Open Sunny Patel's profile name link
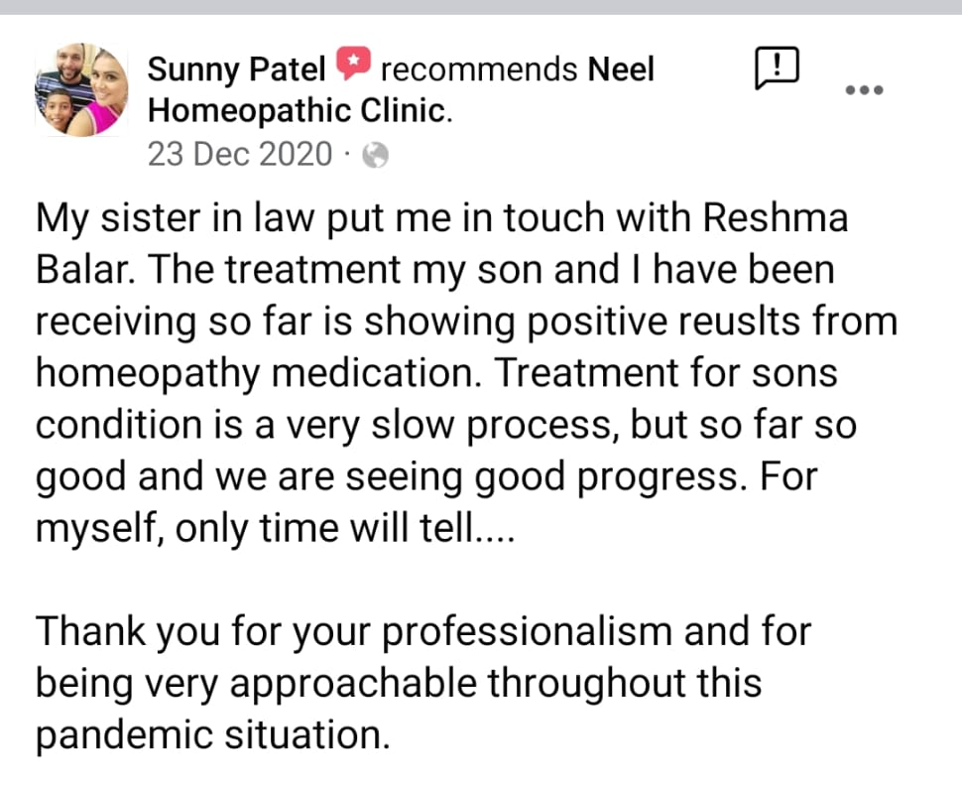Image resolution: width=962 pixels, height=792 pixels. tap(236, 69)
